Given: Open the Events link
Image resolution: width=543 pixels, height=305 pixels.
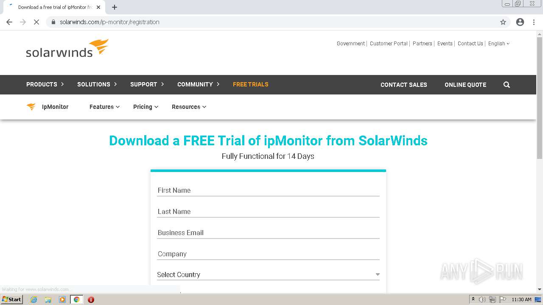Looking at the screenshot, I should [x=445, y=44].
